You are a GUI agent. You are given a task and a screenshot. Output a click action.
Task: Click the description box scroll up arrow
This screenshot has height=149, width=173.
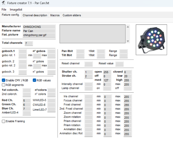coord(128,27)
